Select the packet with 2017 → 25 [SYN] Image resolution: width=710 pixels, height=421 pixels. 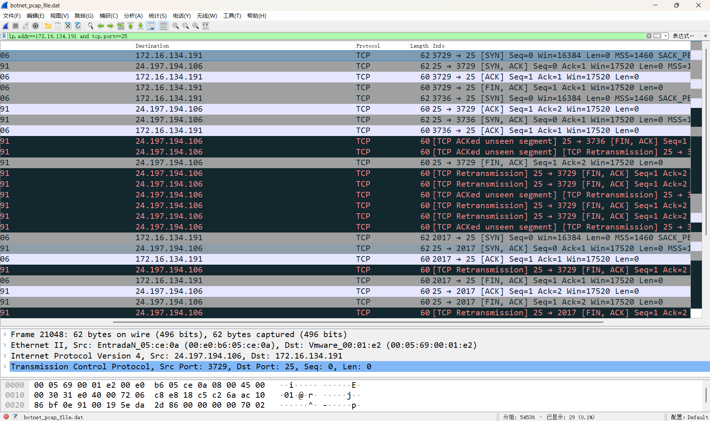tap(345, 238)
